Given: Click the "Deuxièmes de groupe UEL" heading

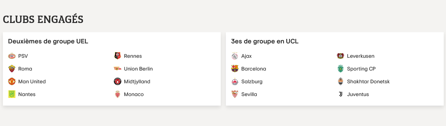Looking at the screenshot, I should (48, 41).
